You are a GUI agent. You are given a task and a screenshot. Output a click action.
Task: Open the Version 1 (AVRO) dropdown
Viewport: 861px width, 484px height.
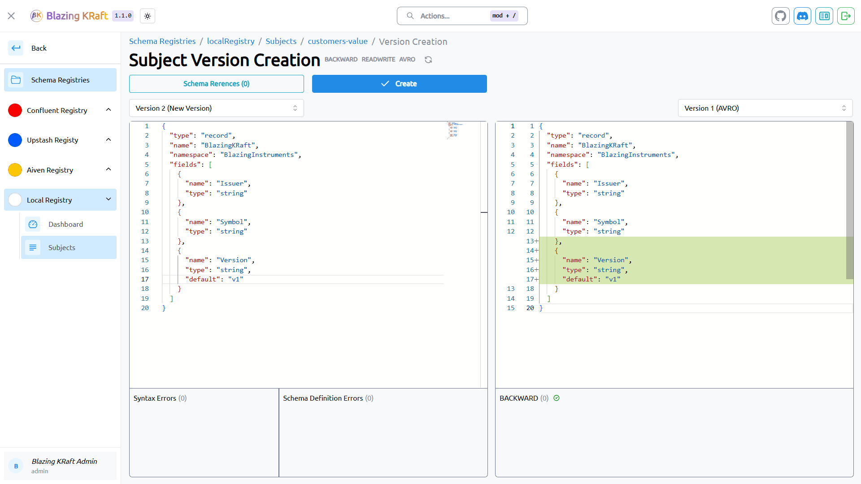765,108
